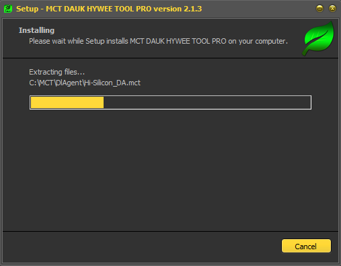Click the green leaf logo
The height and width of the screenshot is (266, 341).
coord(318,38)
